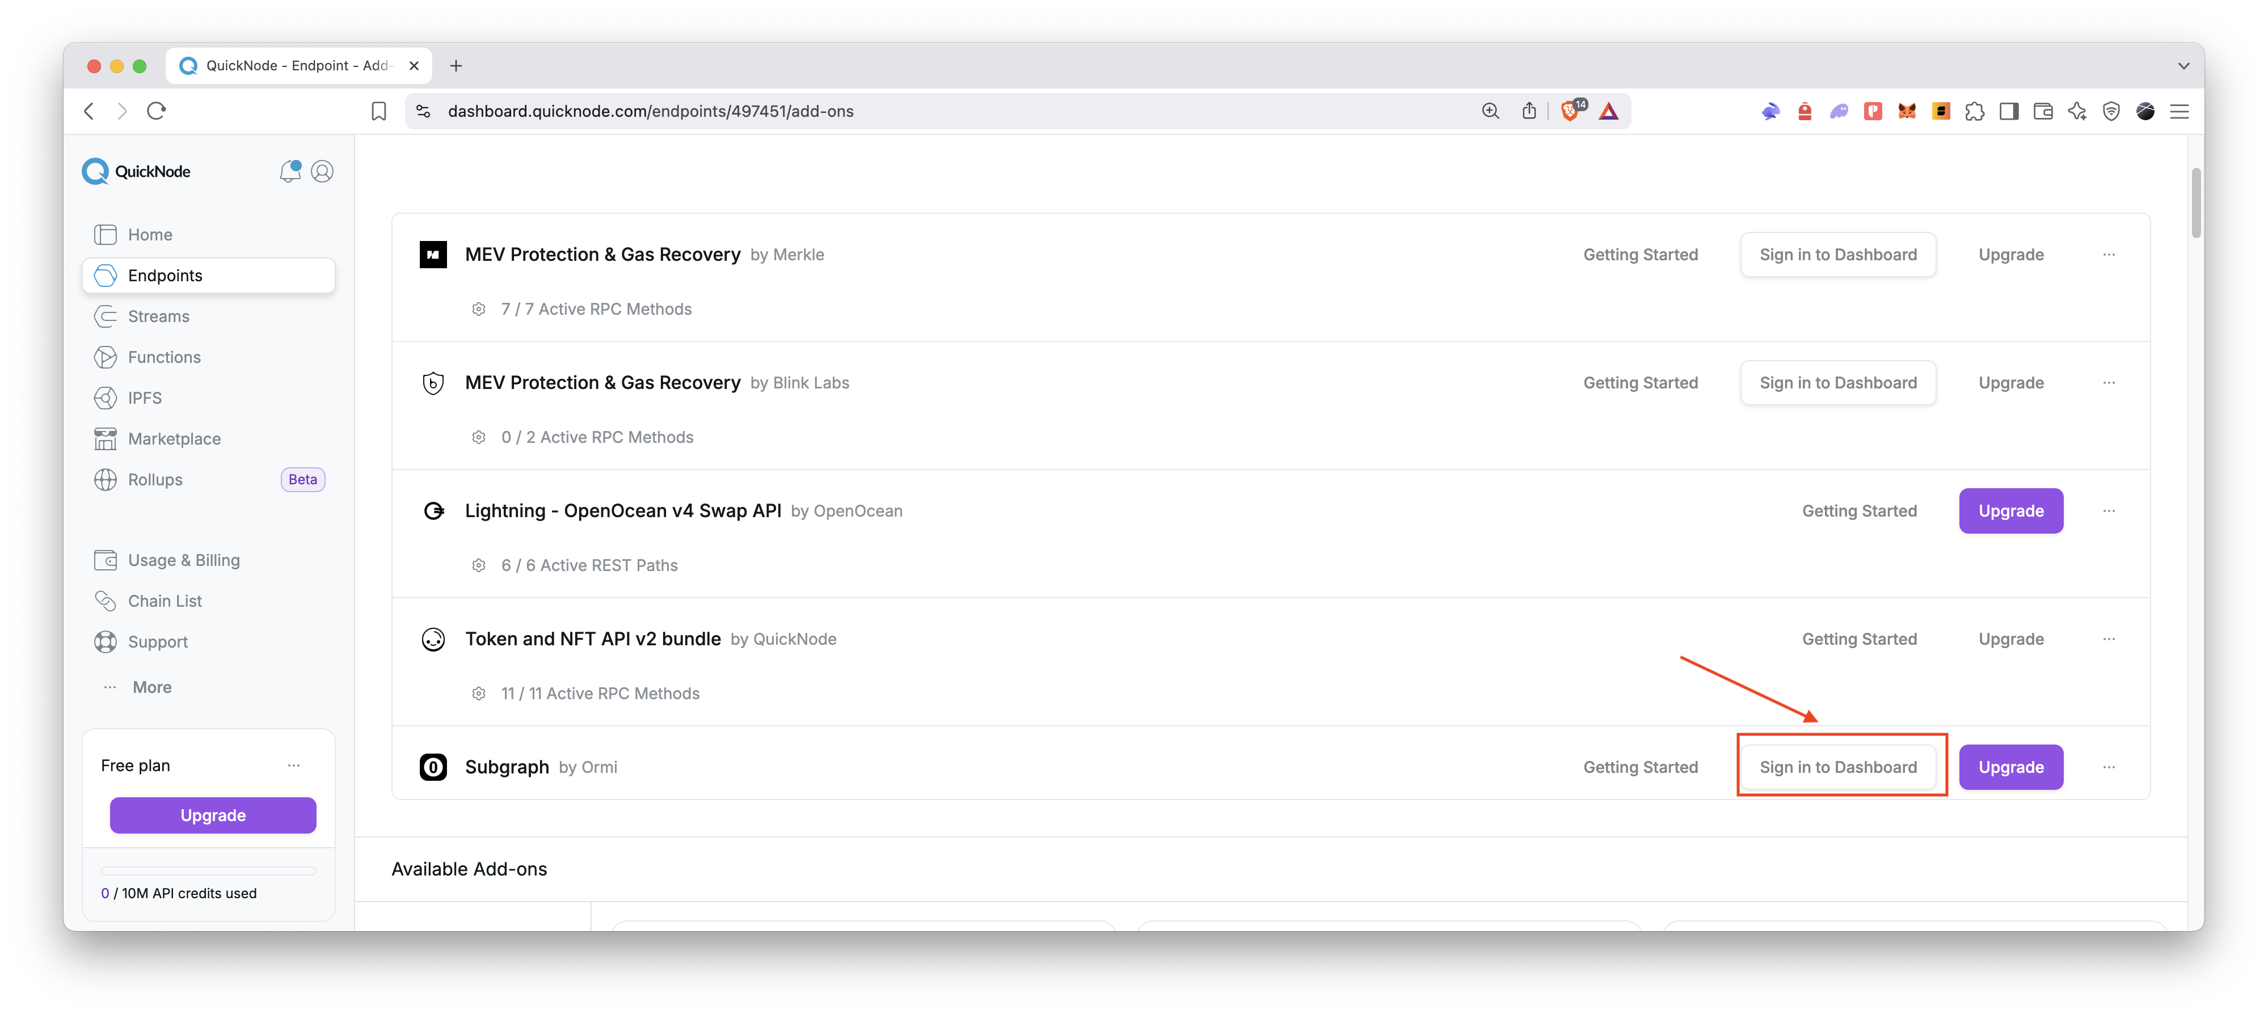Open MetaMask fox extension icon
2268x1015 pixels.
(x=1907, y=111)
